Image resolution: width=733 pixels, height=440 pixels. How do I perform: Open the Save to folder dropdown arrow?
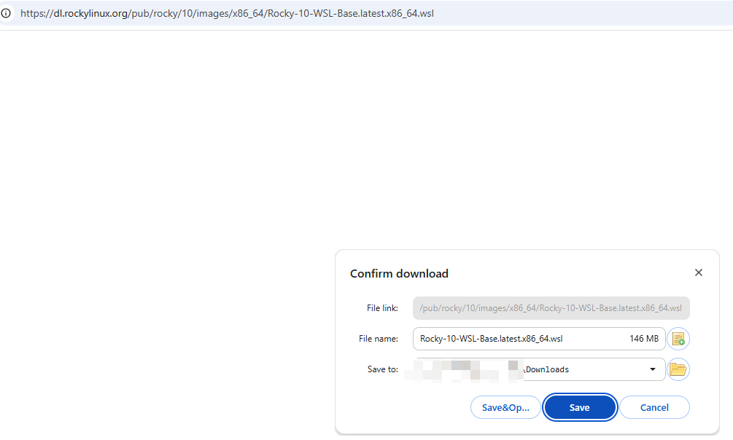653,369
